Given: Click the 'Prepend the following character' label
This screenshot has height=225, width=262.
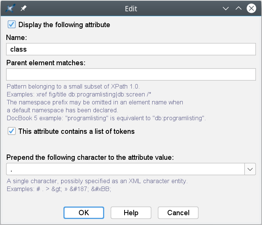Looking at the screenshot, I should point(90,158).
